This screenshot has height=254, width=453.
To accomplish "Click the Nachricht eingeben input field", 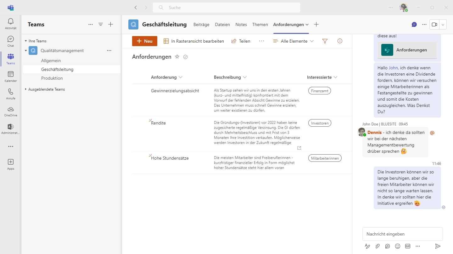I will [402, 234].
